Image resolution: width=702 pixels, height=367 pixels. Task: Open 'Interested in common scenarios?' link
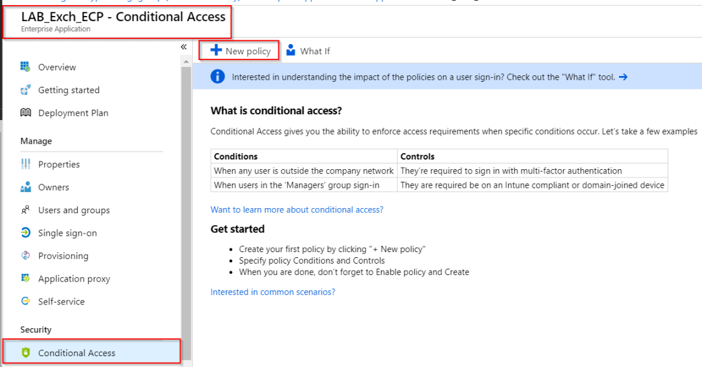pos(273,292)
